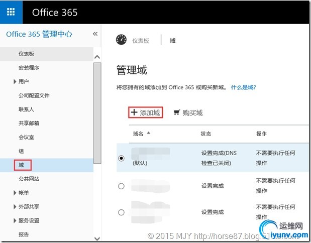
Task: Open 联系人 in the sidebar
Action: [x=27, y=109]
